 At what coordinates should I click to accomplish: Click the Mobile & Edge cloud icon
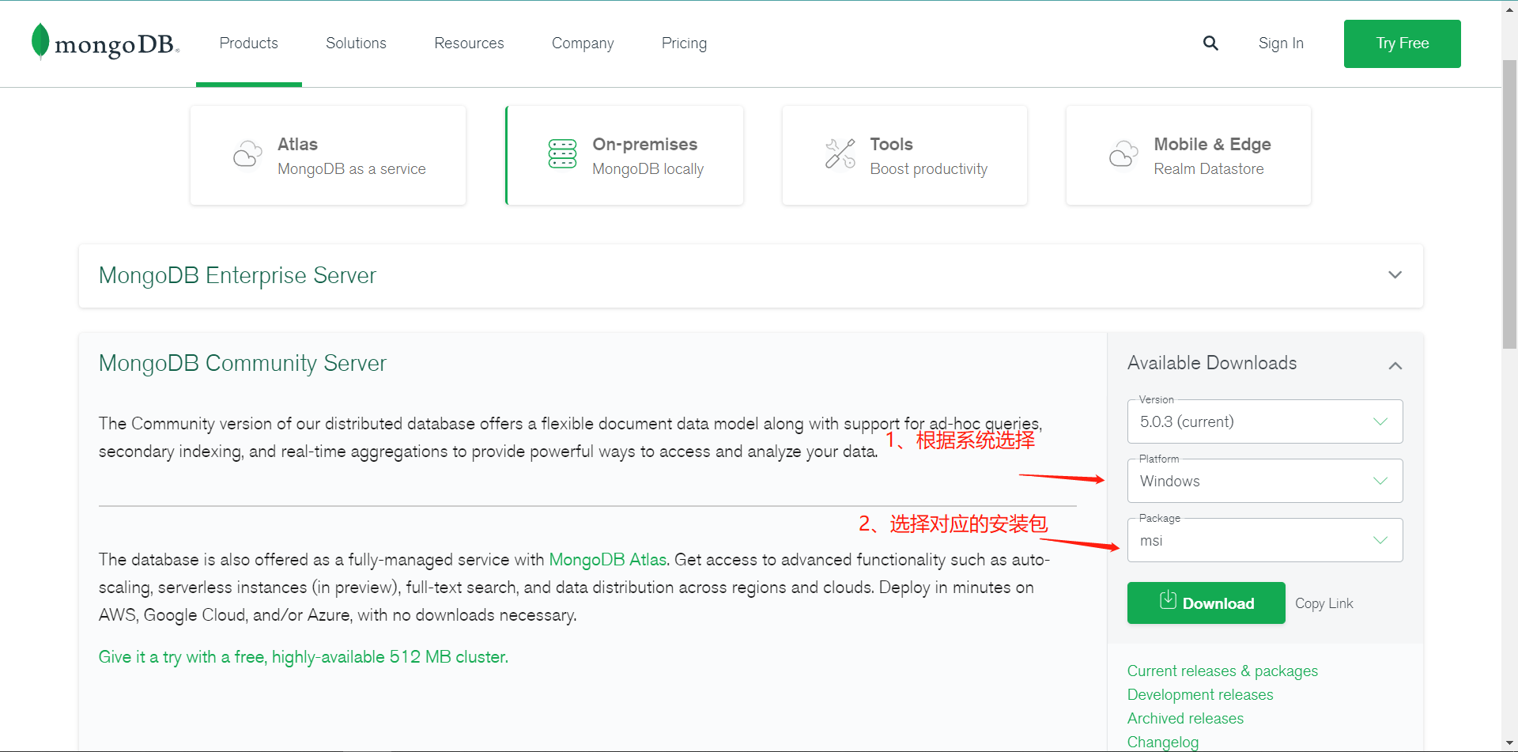pyautogui.click(x=1123, y=154)
